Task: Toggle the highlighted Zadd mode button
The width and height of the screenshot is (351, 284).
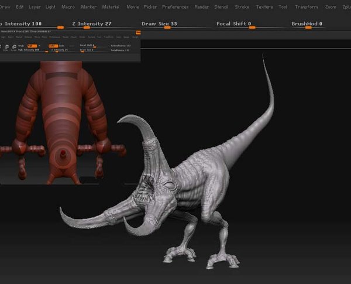Action: (53, 46)
